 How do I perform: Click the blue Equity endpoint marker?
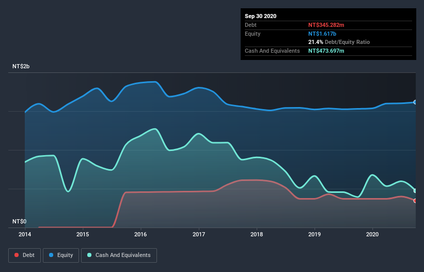[x=415, y=102]
